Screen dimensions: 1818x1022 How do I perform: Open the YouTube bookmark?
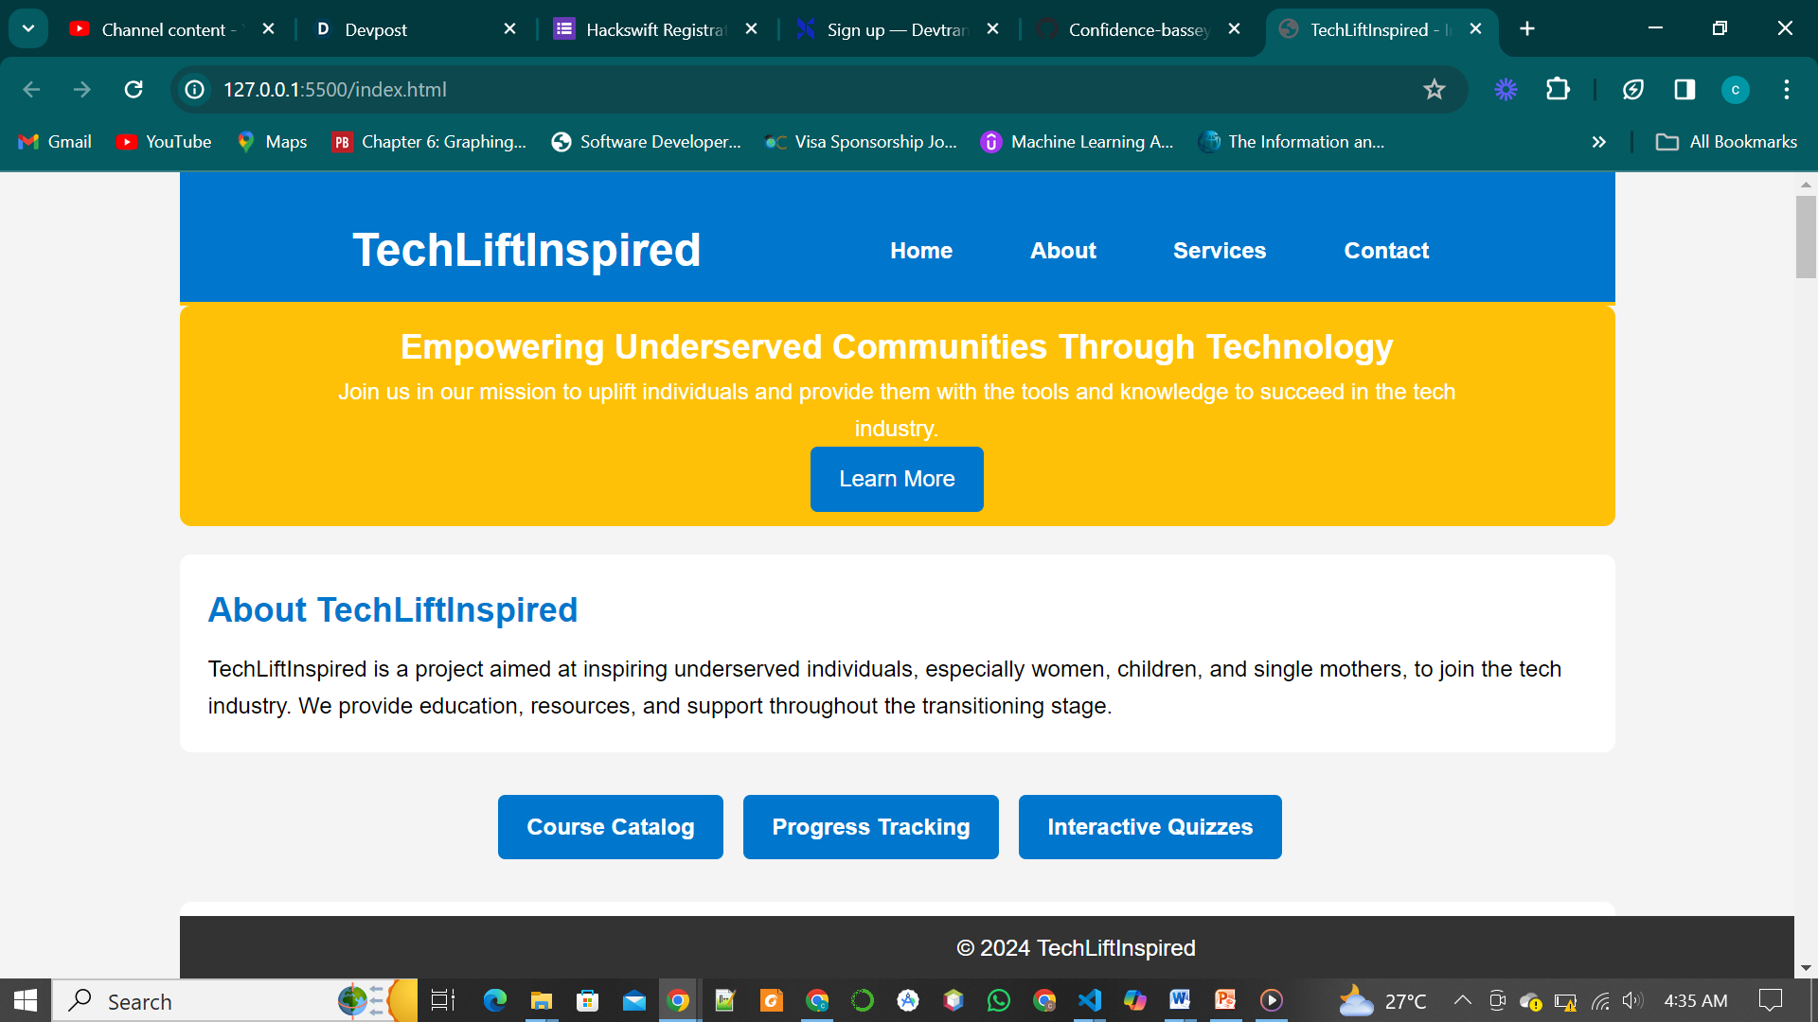click(x=164, y=142)
